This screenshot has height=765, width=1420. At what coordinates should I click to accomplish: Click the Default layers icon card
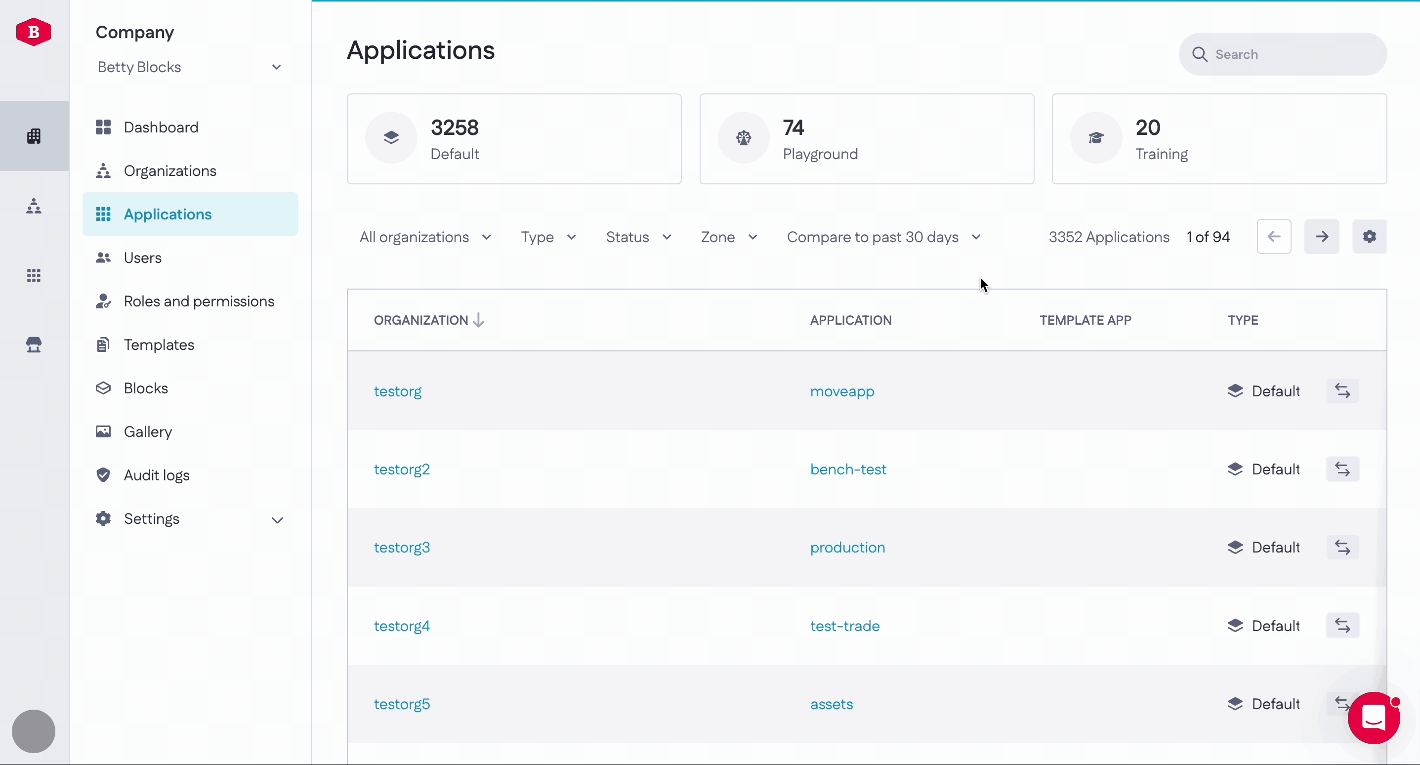(x=391, y=137)
